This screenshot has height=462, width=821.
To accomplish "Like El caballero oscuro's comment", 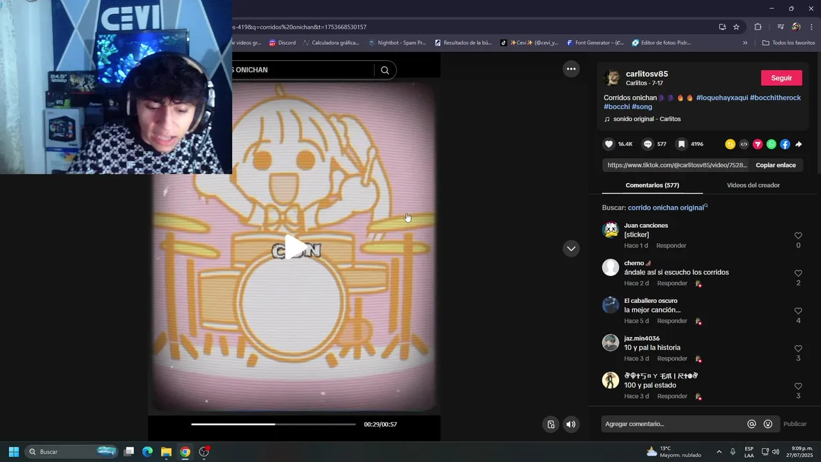I will [798, 311].
